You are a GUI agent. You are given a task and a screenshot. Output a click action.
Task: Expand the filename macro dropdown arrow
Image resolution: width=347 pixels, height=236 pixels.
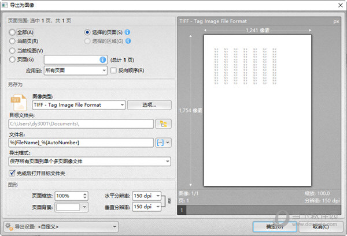pyautogui.click(x=168, y=143)
